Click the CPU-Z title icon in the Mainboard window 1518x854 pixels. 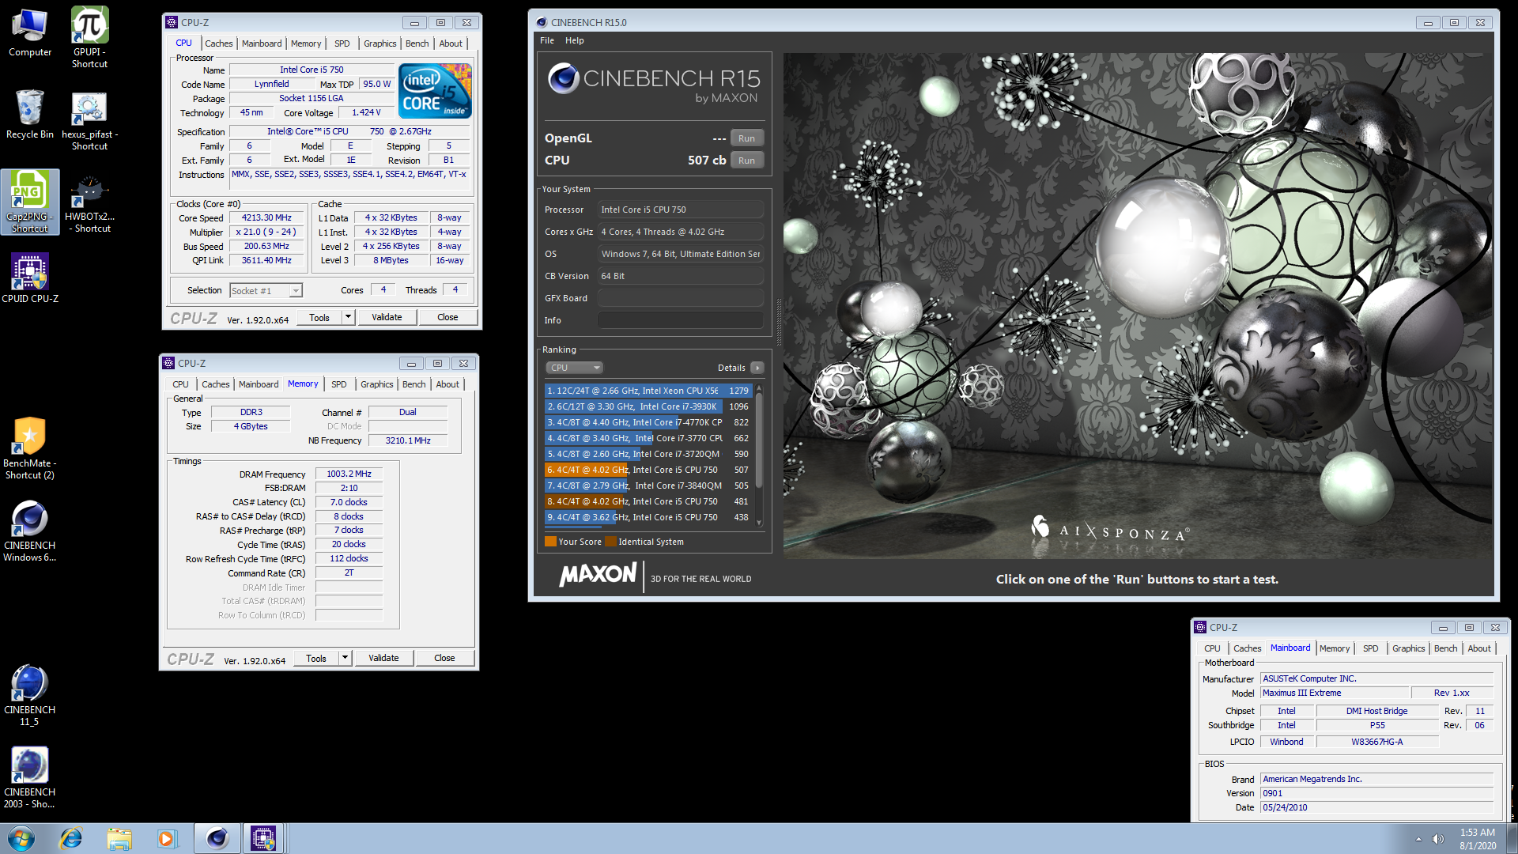tap(1200, 627)
